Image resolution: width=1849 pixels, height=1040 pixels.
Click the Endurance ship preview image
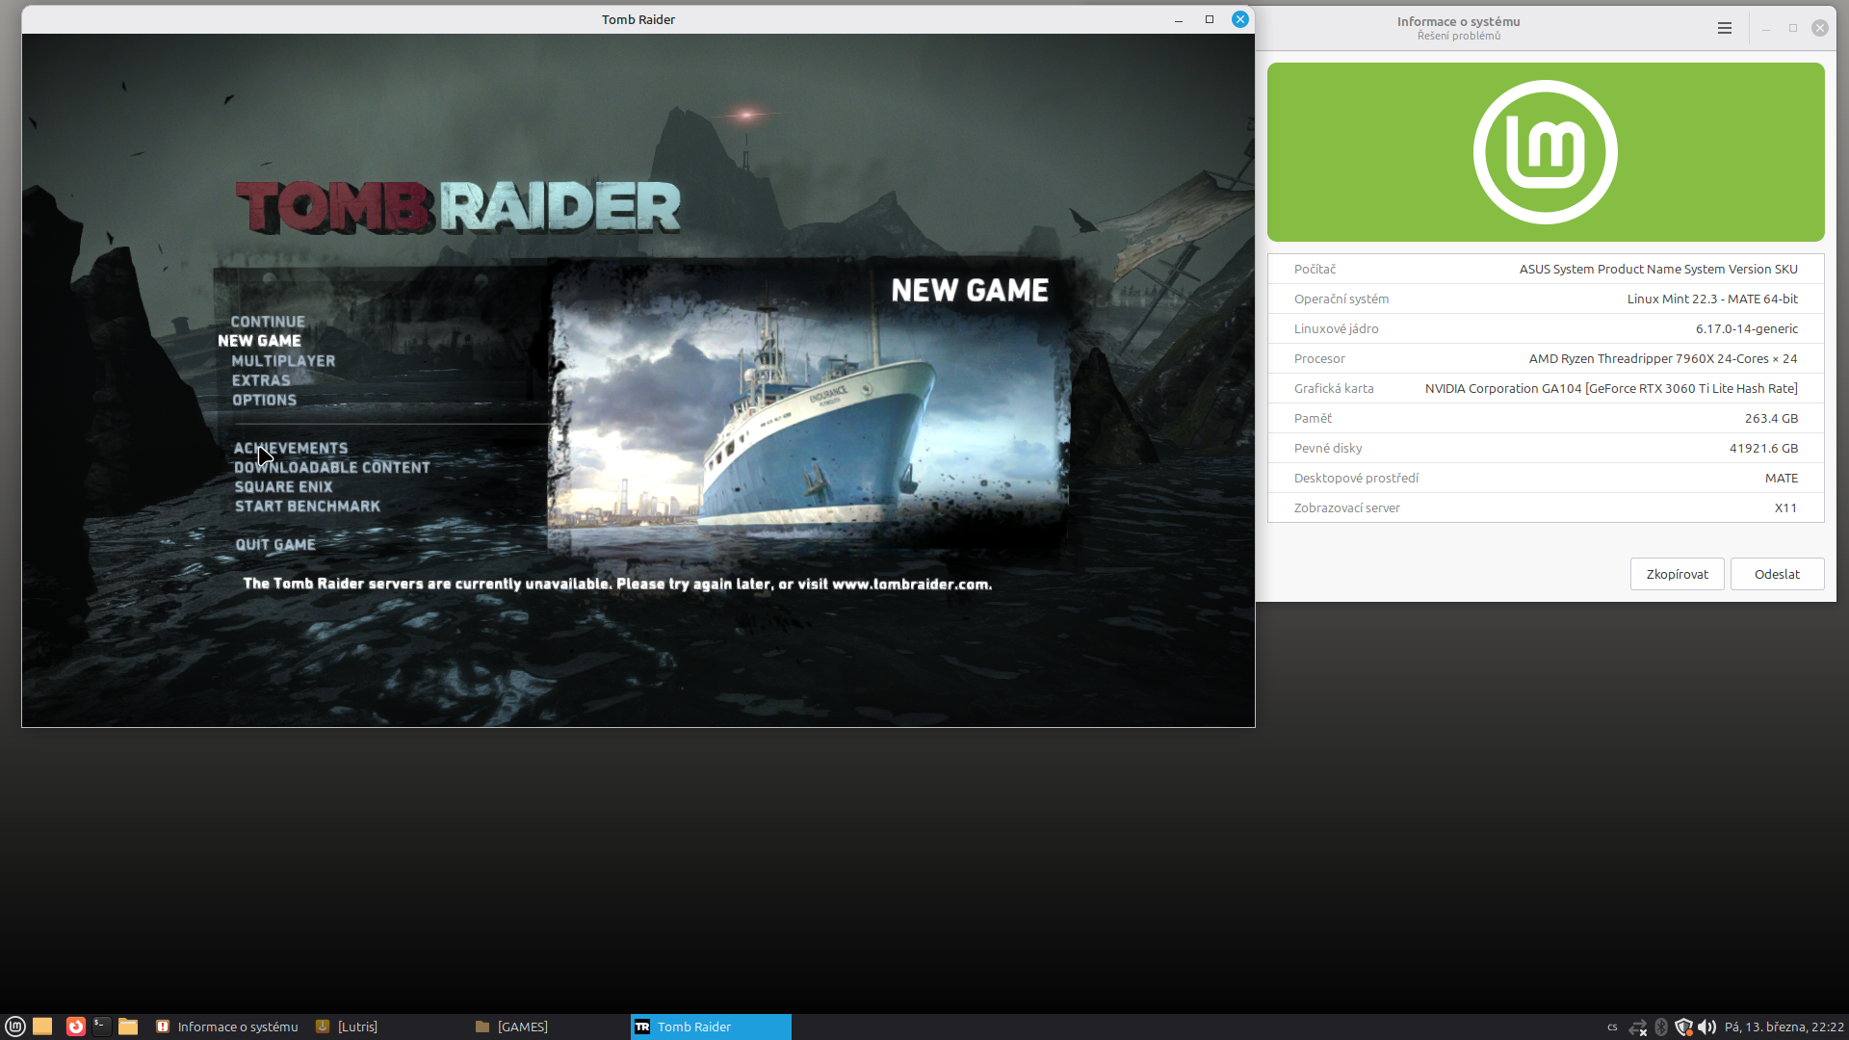click(809, 424)
